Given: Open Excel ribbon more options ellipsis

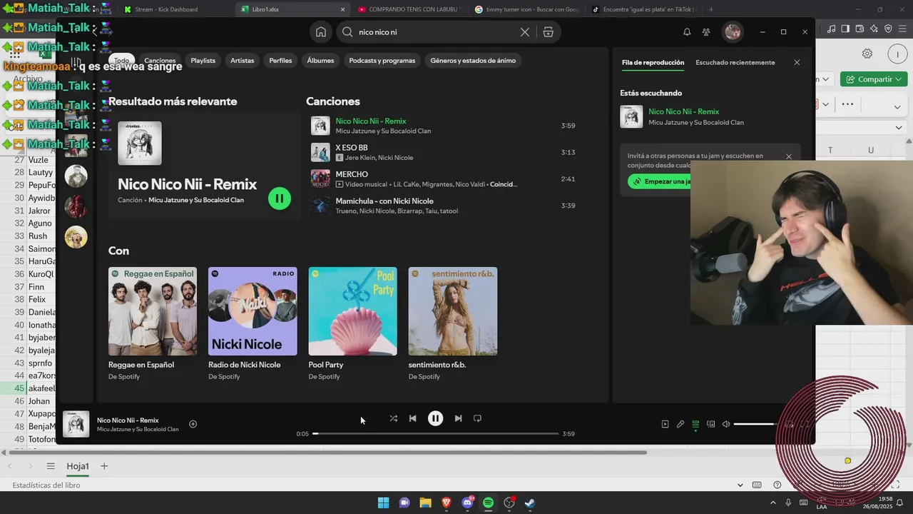Looking at the screenshot, I should tap(847, 104).
